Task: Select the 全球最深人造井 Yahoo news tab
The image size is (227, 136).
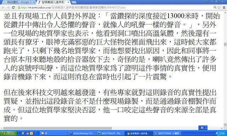Action: (x=53, y=2)
